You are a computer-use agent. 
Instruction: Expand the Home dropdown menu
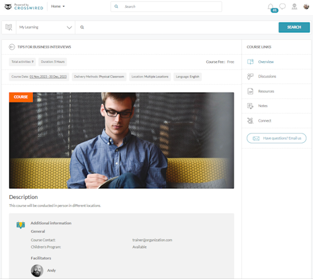(x=58, y=7)
